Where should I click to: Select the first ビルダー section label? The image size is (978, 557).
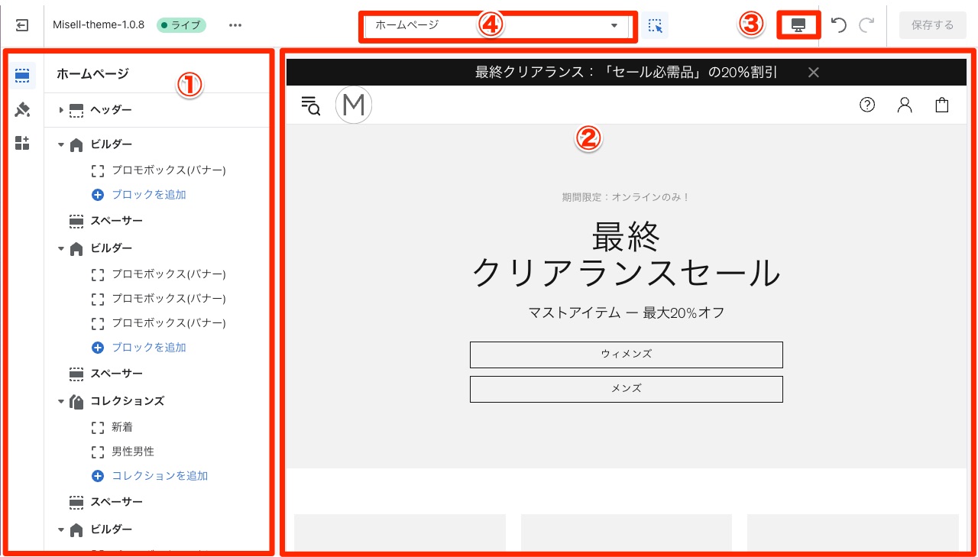[111, 144]
